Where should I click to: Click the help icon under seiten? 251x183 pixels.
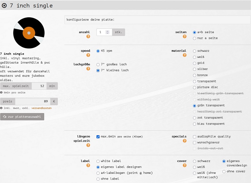tap(185, 37)
